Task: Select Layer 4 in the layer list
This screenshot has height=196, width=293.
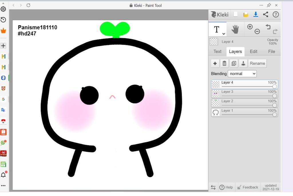Action: click(x=244, y=85)
